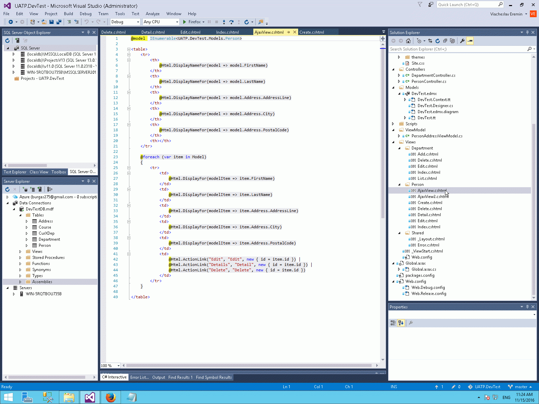539x404 pixels.
Task: Click the Alphabetical sort icon in Properties
Action: pyautogui.click(x=401, y=323)
